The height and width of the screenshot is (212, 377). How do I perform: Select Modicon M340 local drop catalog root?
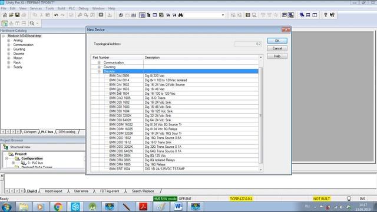24,36
